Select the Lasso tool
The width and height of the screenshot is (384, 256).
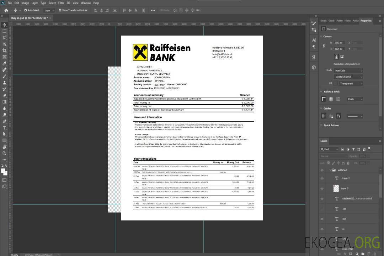[x=4, y=37]
